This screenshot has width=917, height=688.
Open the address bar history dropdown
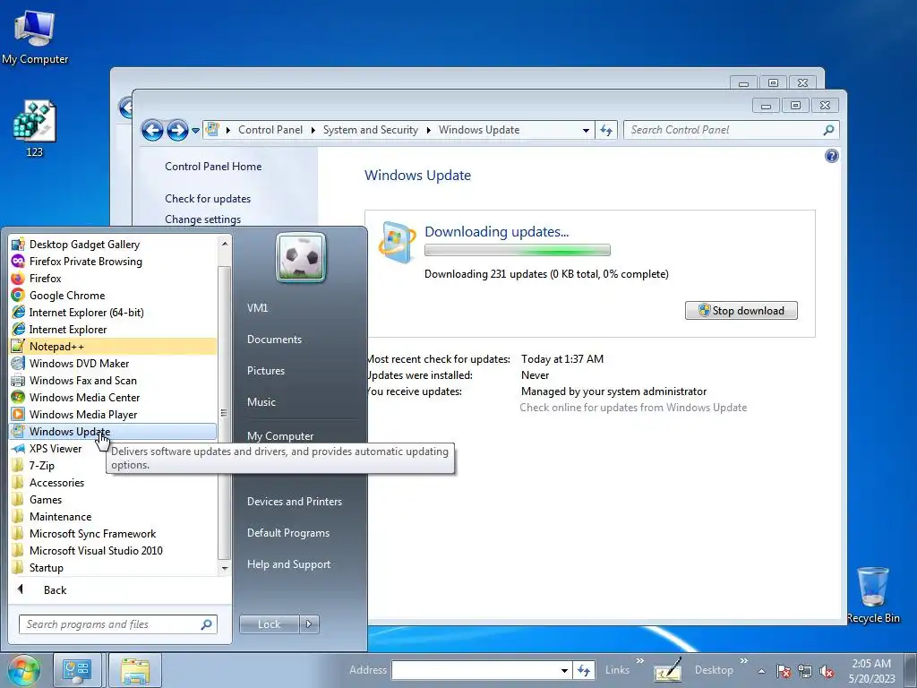(x=586, y=131)
